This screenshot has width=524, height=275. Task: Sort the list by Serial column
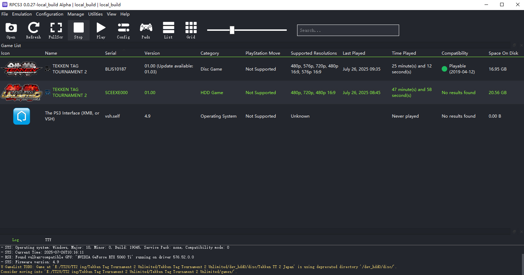click(x=111, y=53)
